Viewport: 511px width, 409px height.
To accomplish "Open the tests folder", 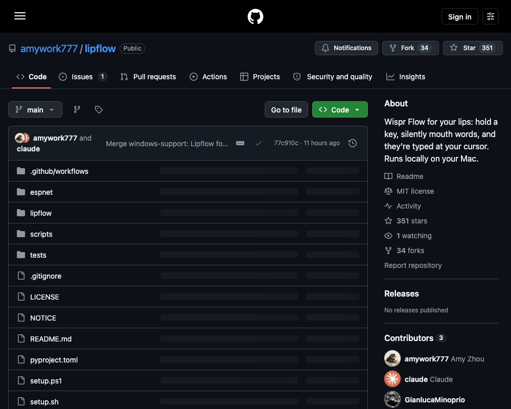I will (x=38, y=255).
